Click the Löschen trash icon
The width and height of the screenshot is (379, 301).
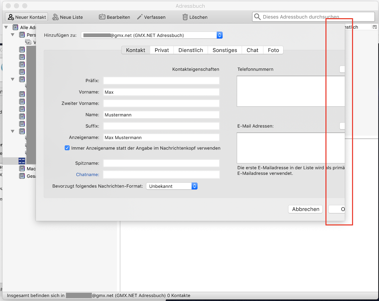(185, 17)
